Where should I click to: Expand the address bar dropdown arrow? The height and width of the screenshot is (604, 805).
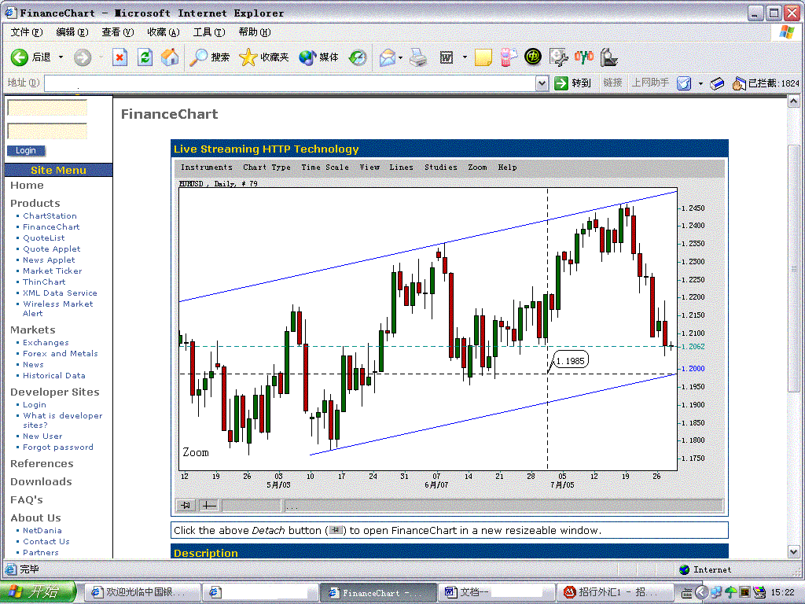pos(542,83)
